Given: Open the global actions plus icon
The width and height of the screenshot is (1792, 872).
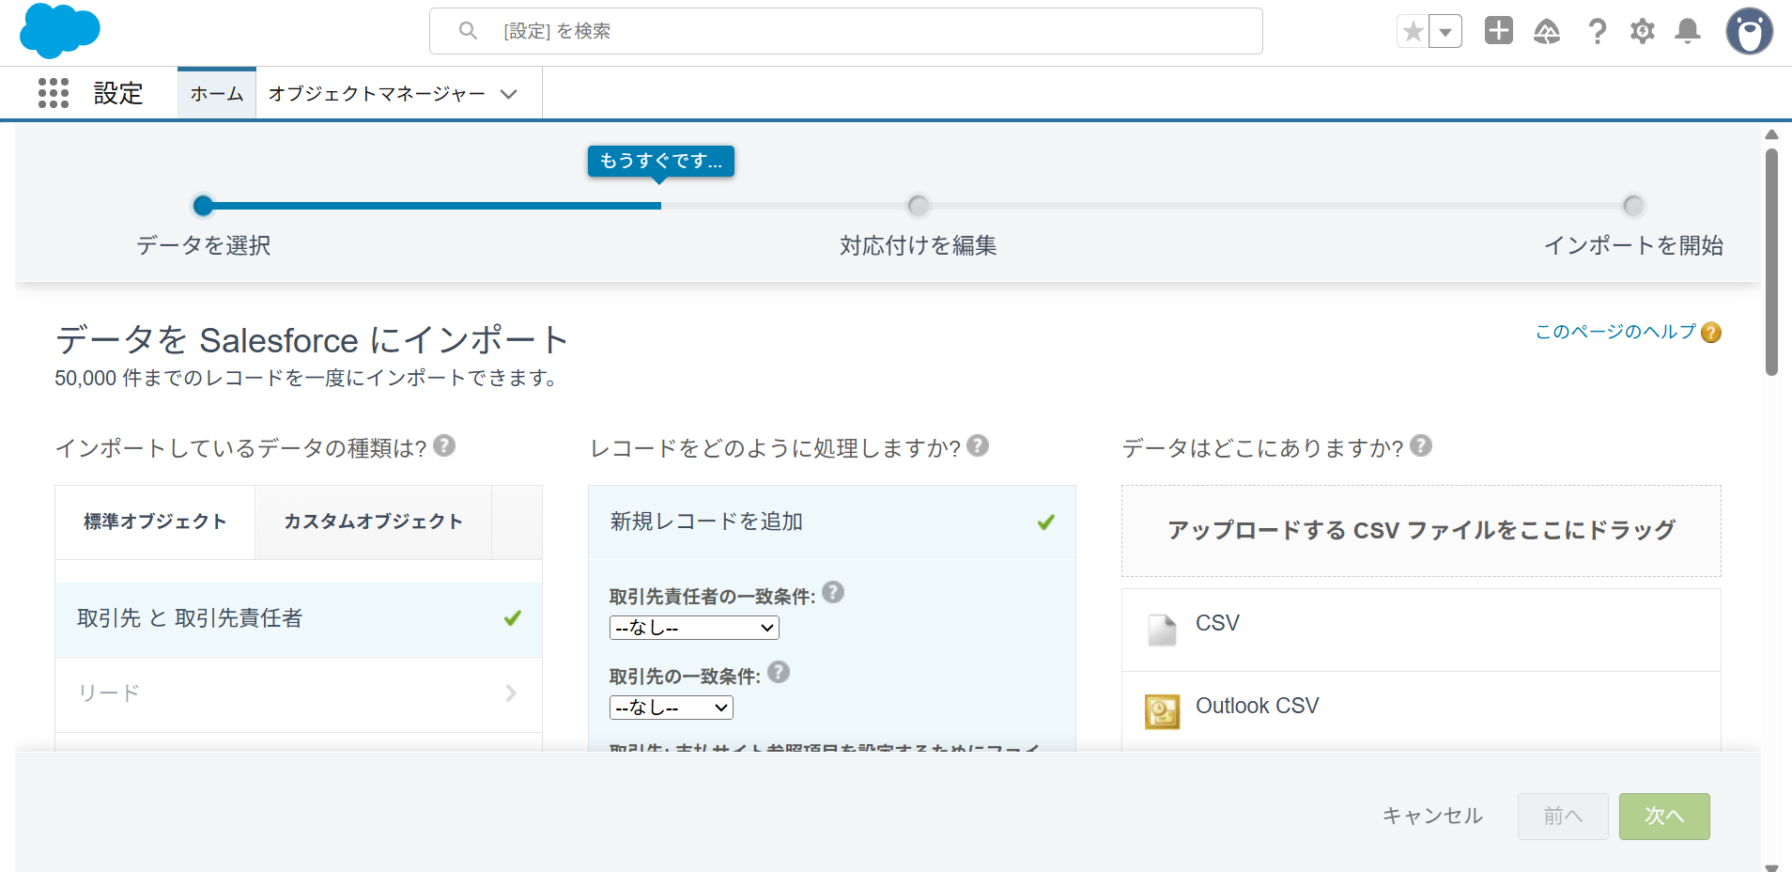Looking at the screenshot, I should tap(1499, 31).
